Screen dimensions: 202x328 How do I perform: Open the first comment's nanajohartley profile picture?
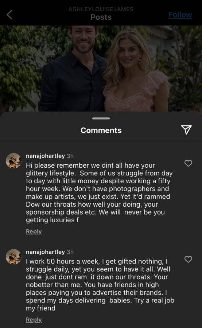13,161
